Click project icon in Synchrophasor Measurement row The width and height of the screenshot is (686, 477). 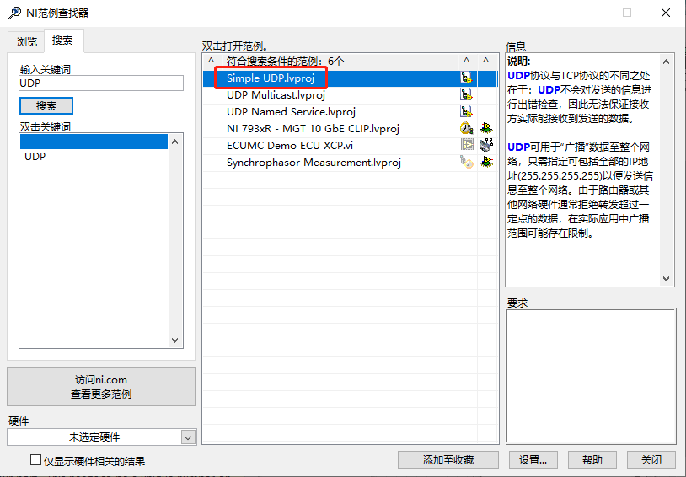[x=466, y=163]
